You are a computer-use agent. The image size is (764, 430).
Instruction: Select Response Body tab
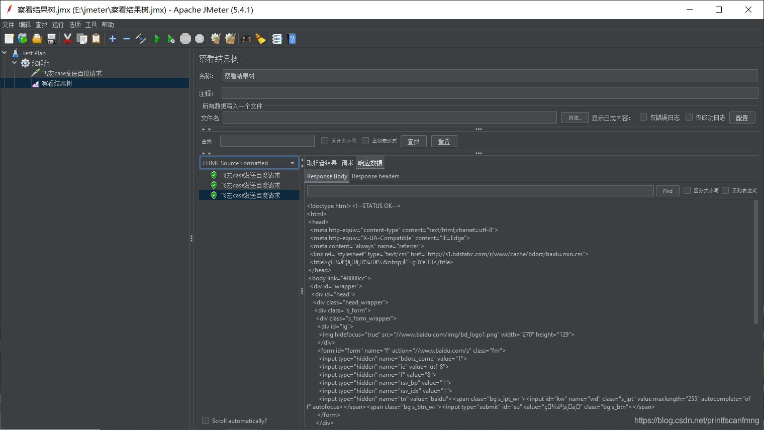pyautogui.click(x=327, y=176)
